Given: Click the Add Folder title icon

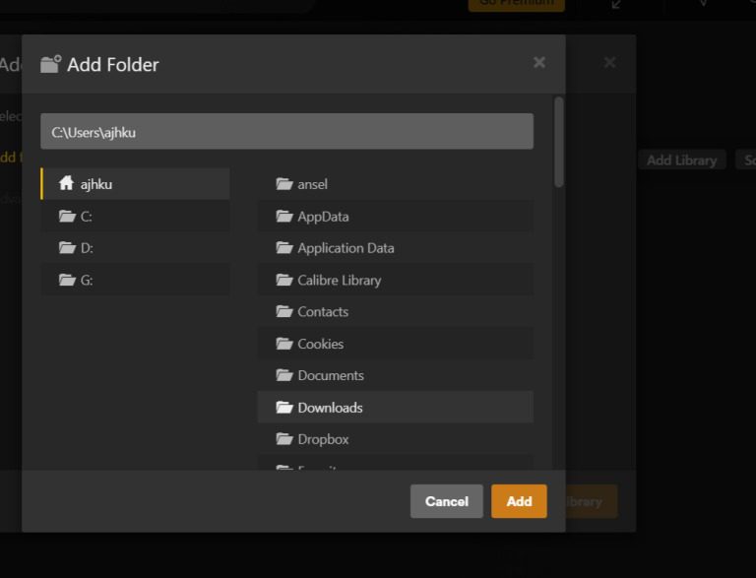Looking at the screenshot, I should pos(50,65).
